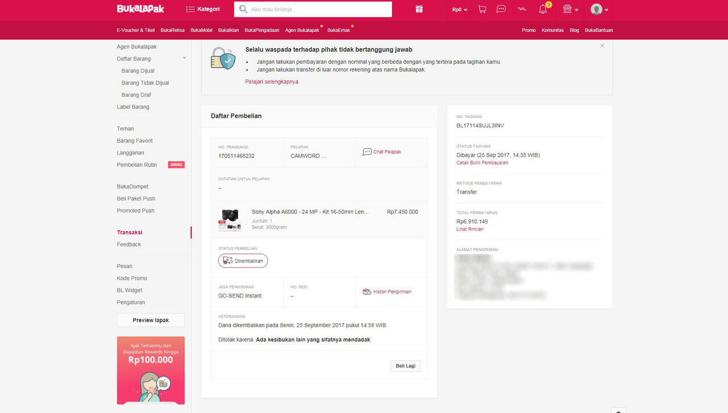
Task: Open the shopping cart icon
Action: click(482, 9)
